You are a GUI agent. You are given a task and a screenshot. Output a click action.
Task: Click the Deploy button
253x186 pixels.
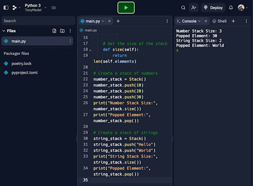coord(213,7)
